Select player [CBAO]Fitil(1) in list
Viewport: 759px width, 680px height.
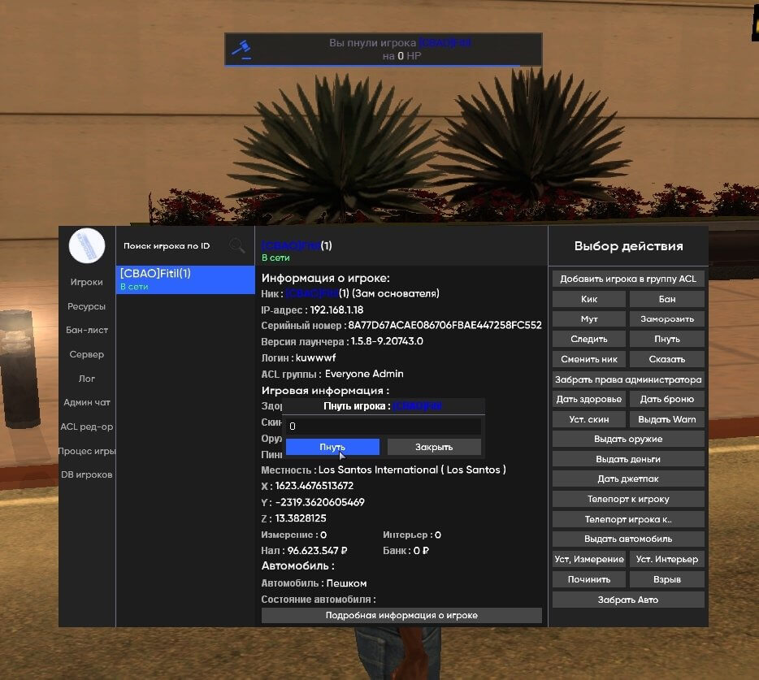point(185,279)
